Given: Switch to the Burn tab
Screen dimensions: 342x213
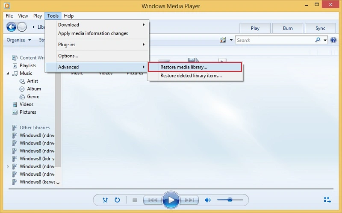Looking at the screenshot, I should pyautogui.click(x=288, y=28).
